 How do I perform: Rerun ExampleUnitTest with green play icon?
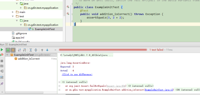[2, 50]
